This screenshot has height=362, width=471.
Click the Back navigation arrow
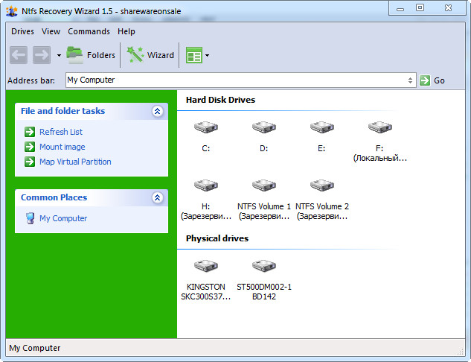click(19, 55)
